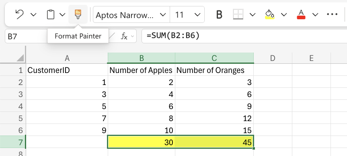Expand the Paste options dropdown arrow
The height and width of the screenshot is (156, 347).
click(x=63, y=15)
